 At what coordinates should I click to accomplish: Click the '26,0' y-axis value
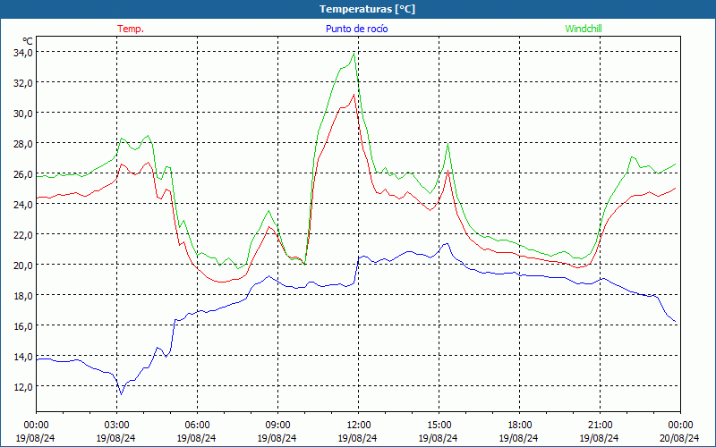point(23,174)
